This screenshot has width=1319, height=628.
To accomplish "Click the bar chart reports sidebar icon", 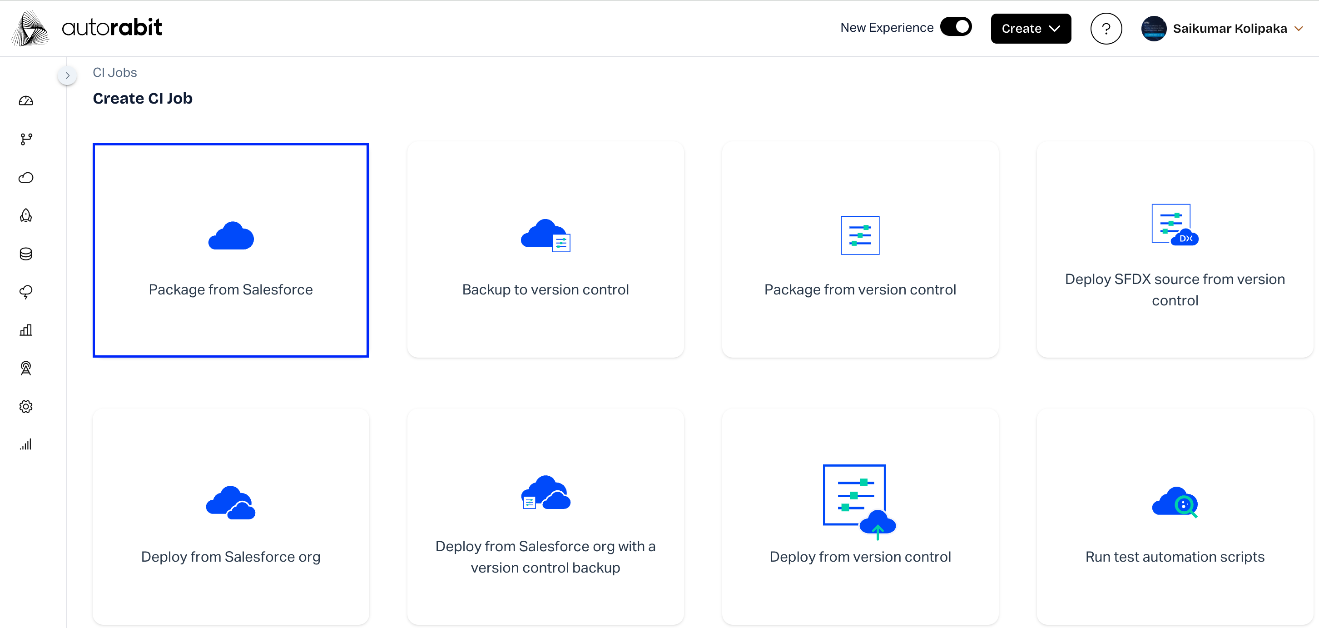I will [25, 330].
